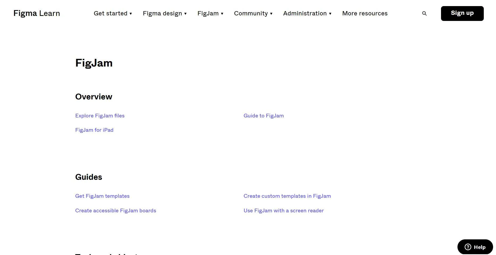Viewport: 496px width, 255px height.
Task: Open the Explore FigJam files article
Action: [x=100, y=116]
